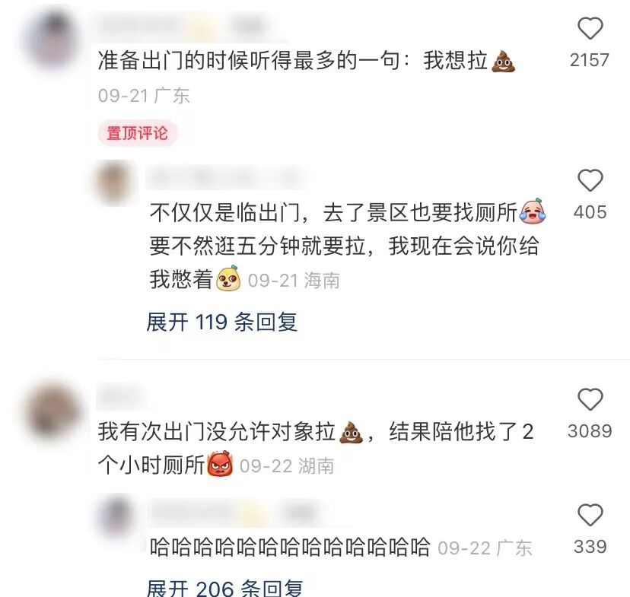Screen dimensions: 630x597
Task: Click the reply text 哈哈哈哈哈哈
Action: (x=290, y=548)
